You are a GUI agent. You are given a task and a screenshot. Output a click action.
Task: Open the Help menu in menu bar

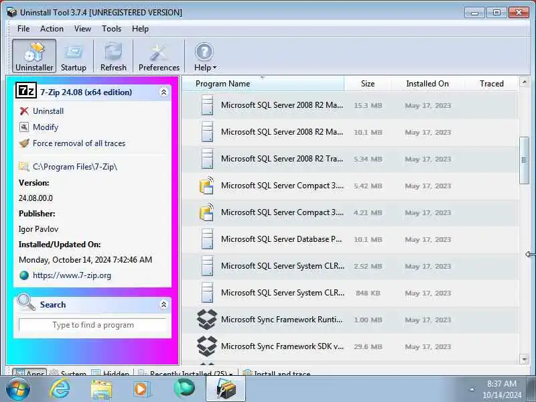pyautogui.click(x=140, y=29)
